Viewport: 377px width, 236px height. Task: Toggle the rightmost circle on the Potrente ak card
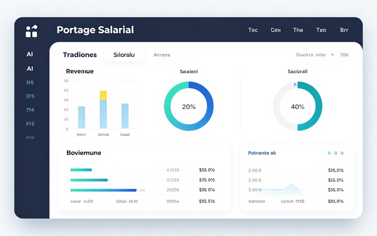342,153
